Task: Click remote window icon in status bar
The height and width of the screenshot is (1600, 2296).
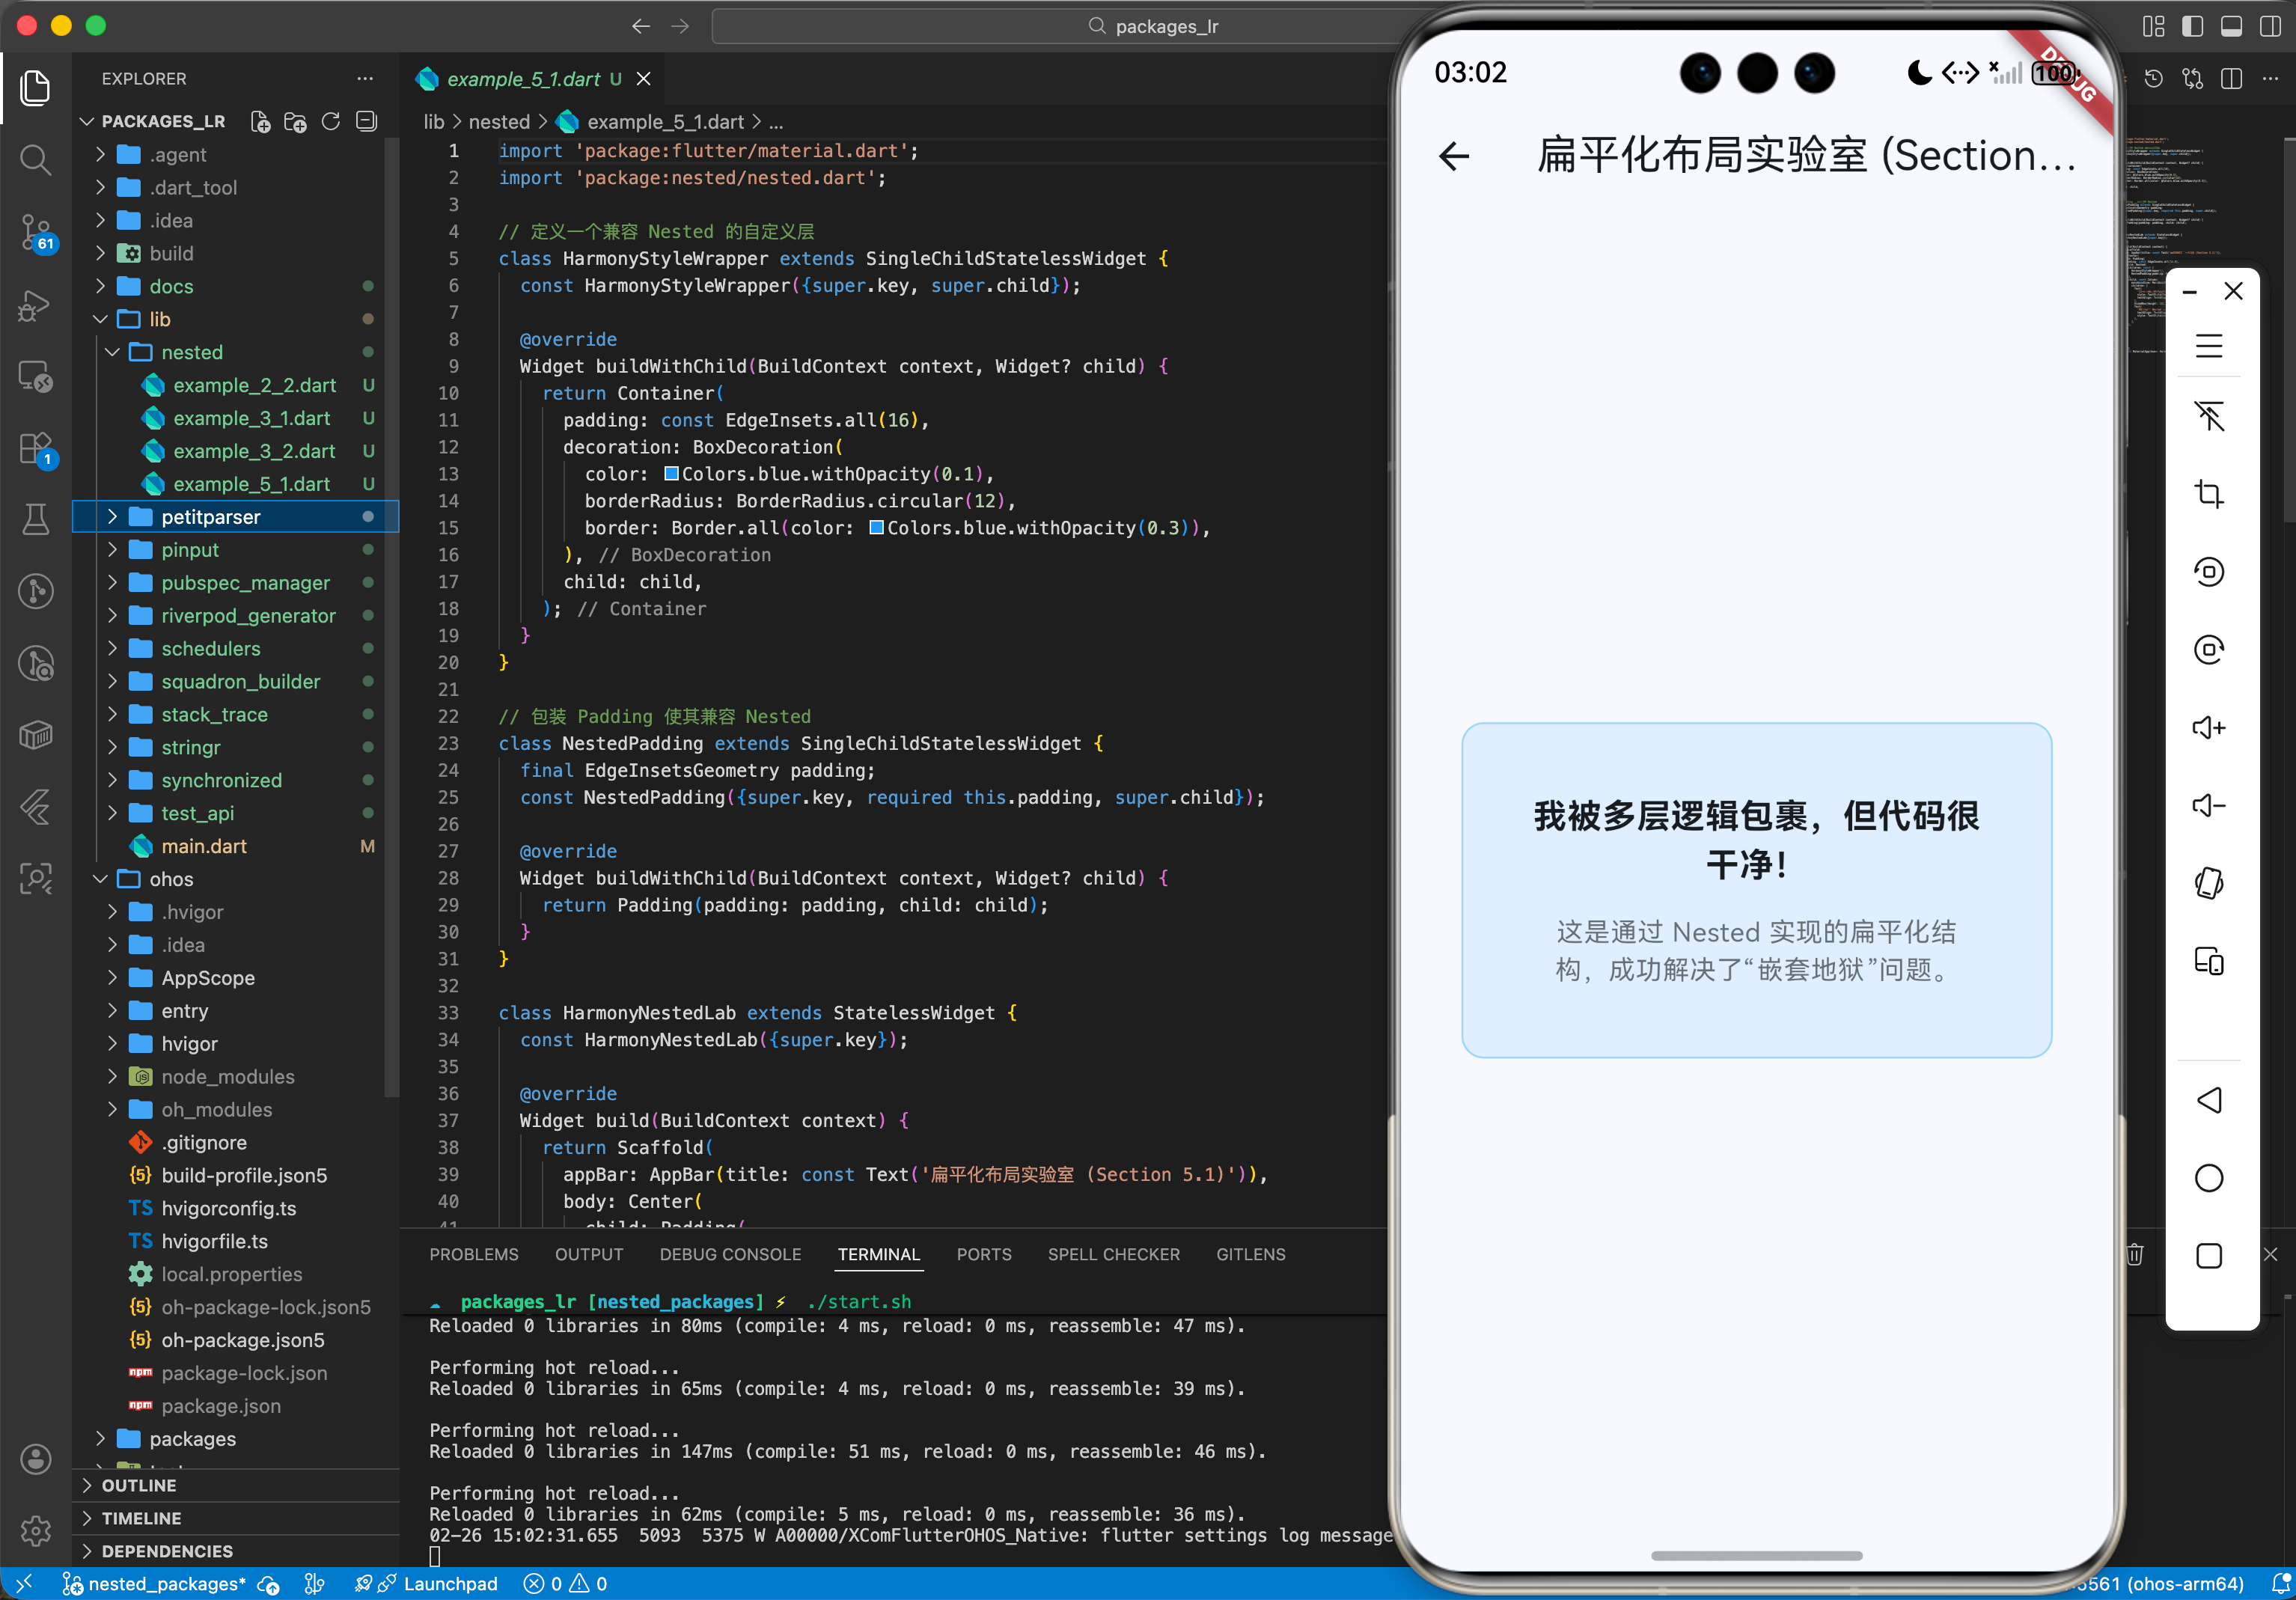Action: (24, 1584)
